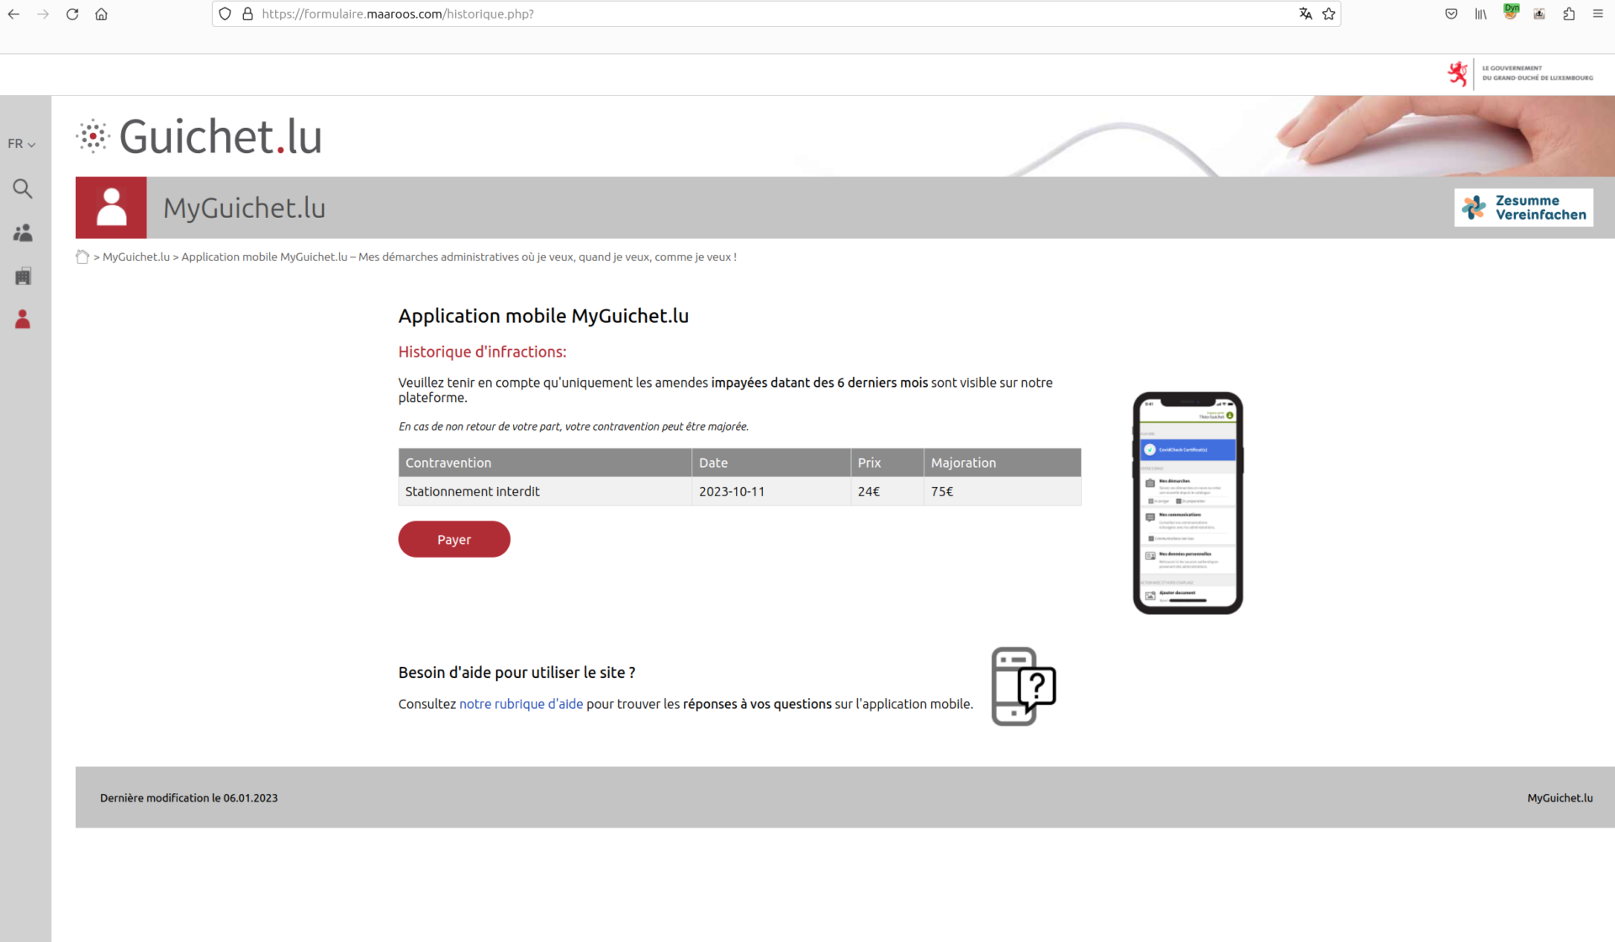
Task: Click the MyGuichet.lu red user avatar
Action: [x=111, y=208]
